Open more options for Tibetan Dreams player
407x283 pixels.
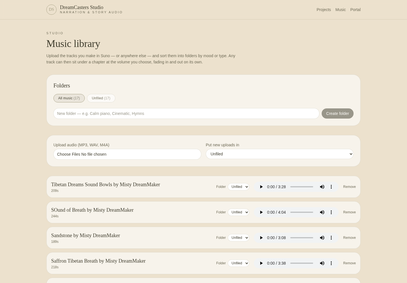click(x=331, y=187)
